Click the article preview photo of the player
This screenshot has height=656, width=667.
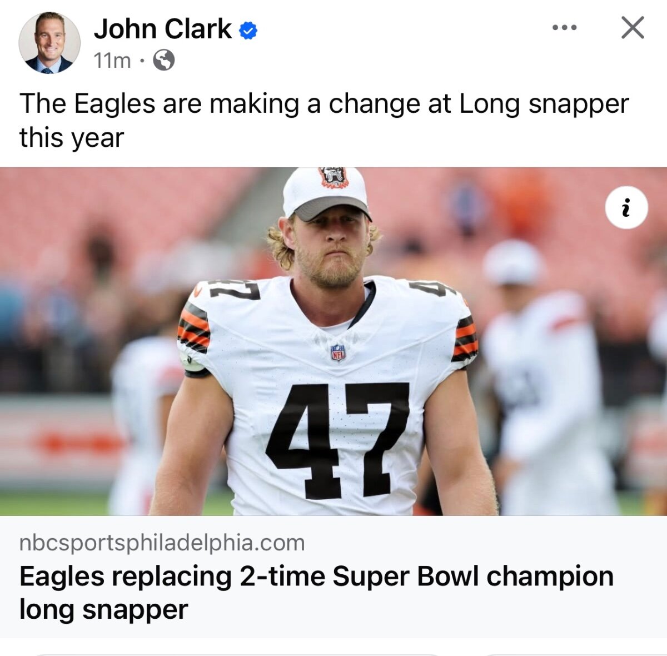pyautogui.click(x=333, y=341)
